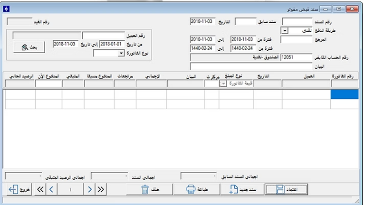Expand the amount type (قيمة الفاتورة) dropdown

pos(223,84)
